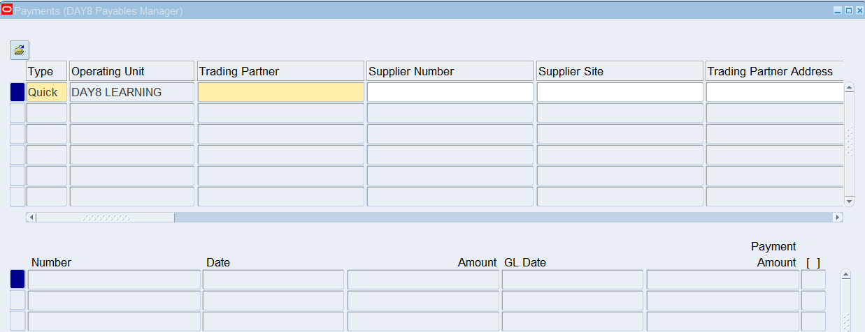
Task: Click the first Payment Amount field
Action: pyautogui.click(x=722, y=280)
